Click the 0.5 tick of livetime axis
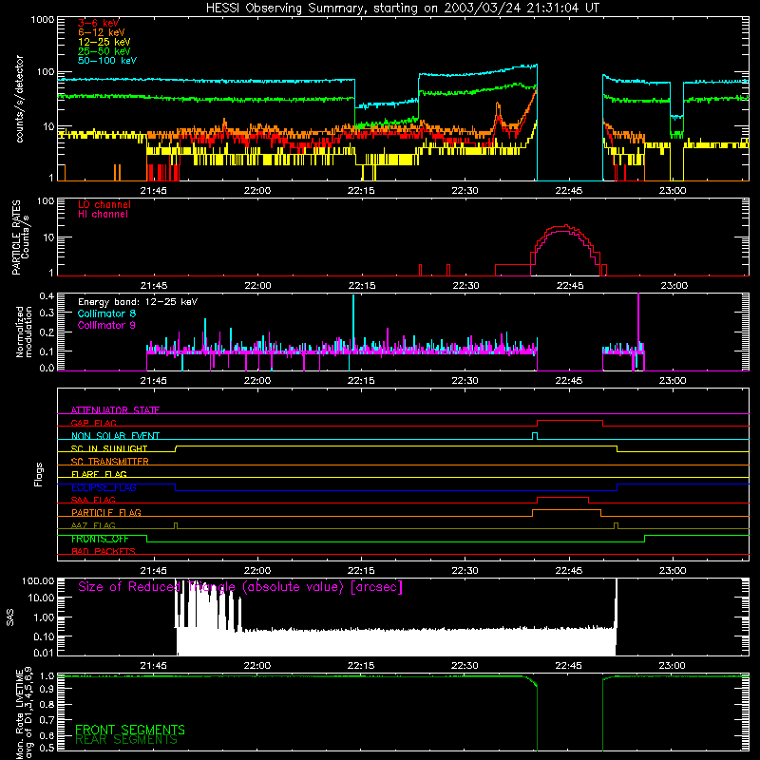 tap(47, 748)
